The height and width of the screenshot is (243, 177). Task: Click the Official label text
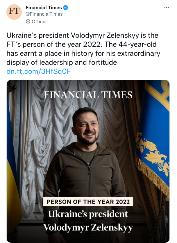point(40,22)
